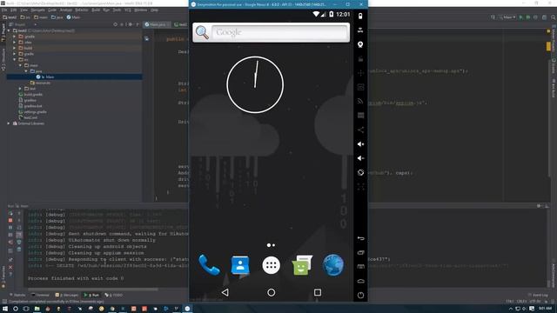
Task: Expand the build folder in project tree
Action: (x=15, y=48)
